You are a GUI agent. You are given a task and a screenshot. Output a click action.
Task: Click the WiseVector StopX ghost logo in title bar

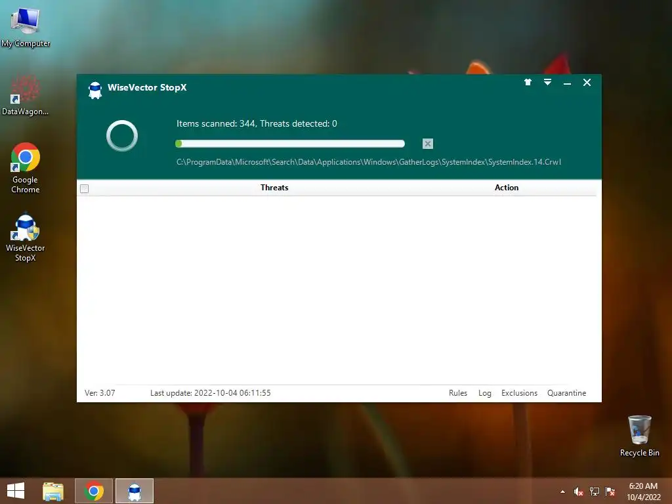94,90
